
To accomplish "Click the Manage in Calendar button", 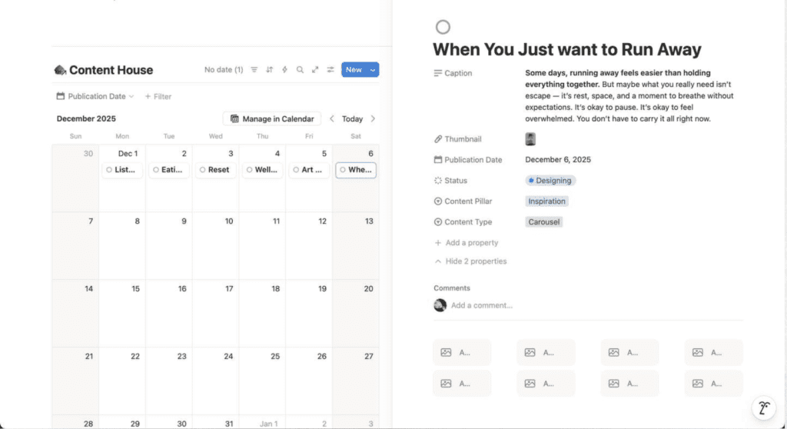I will pos(272,119).
